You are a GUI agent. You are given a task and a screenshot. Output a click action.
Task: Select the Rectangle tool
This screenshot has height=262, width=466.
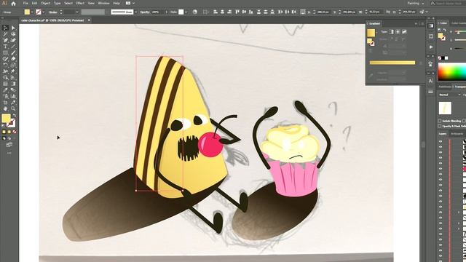tap(5, 52)
